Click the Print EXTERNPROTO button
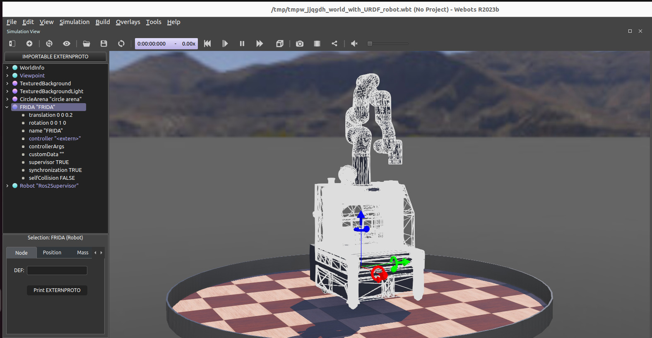Viewport: 652px width, 338px height. (x=57, y=290)
